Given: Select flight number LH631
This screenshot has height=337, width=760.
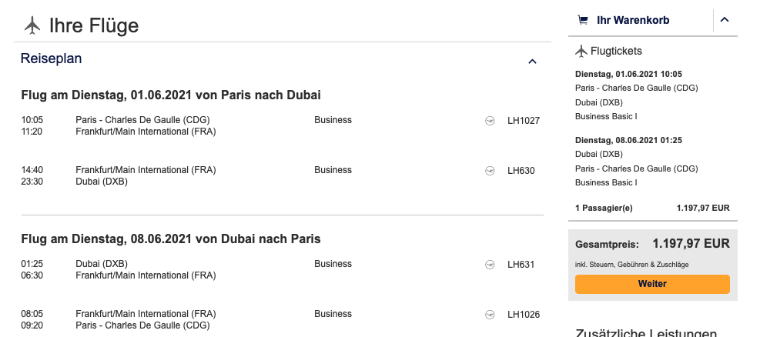Looking at the screenshot, I should [x=521, y=265].
